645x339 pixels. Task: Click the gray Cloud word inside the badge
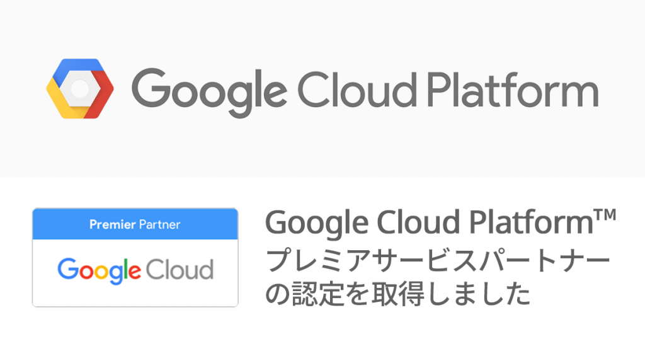(180, 270)
